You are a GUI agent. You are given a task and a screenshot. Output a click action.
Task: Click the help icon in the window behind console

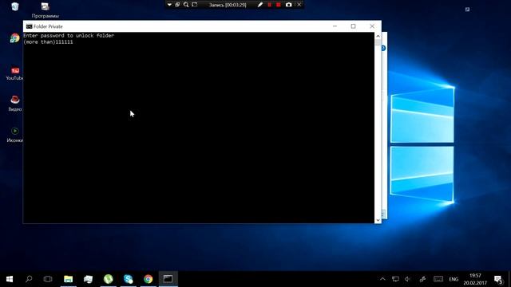point(384,48)
